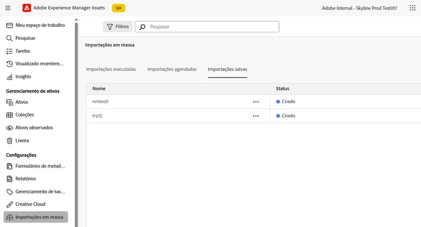Click the Creative Cloud brush icon

click(10, 205)
